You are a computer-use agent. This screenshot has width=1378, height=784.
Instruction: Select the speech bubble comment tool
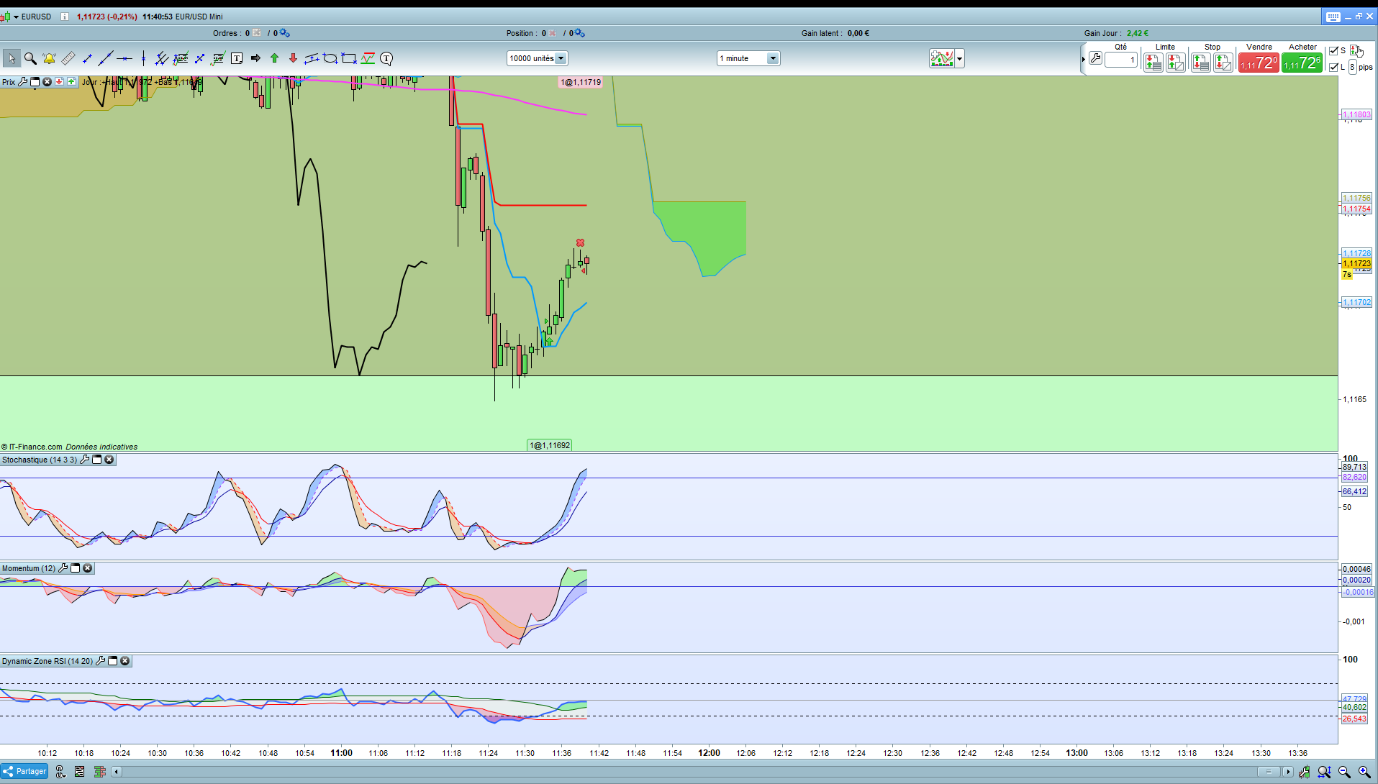click(386, 58)
